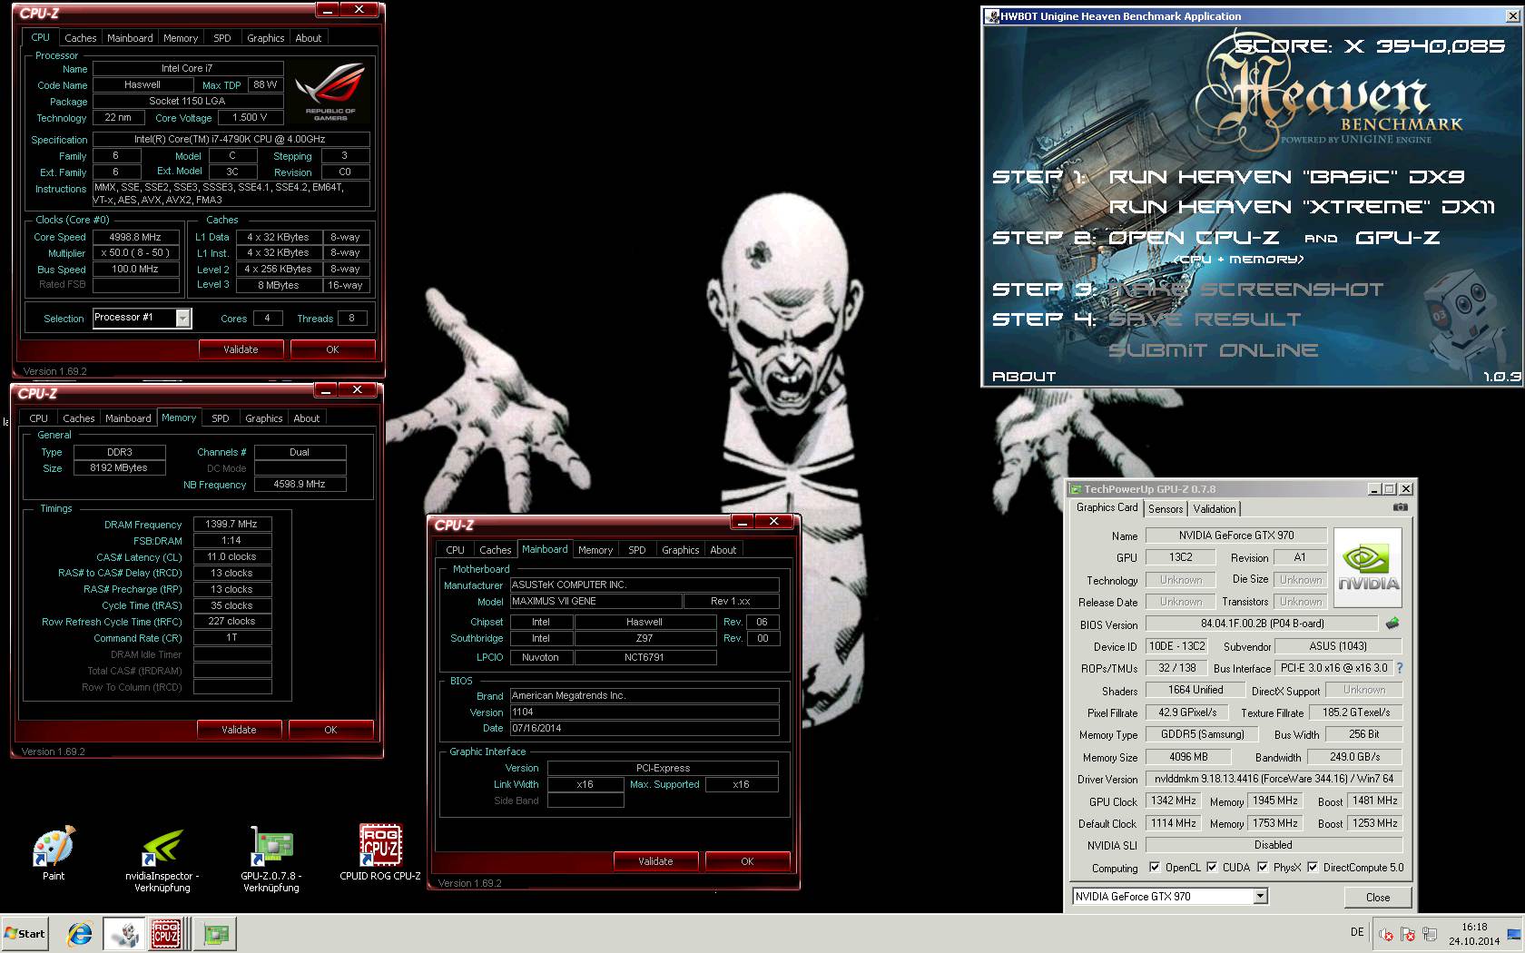1525x953 pixels.
Task: Click the NVIDIA logo in GPU-Z
Action: [1368, 567]
